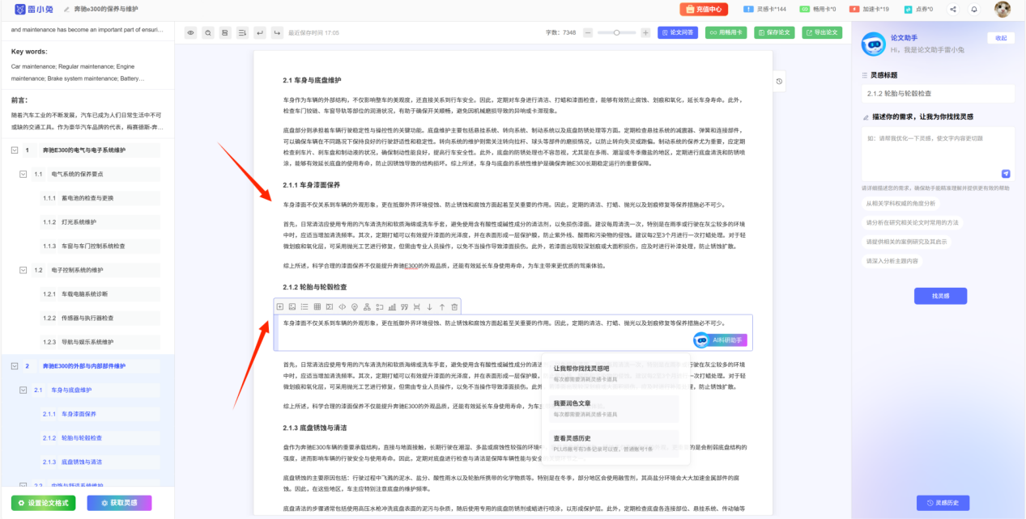The height and width of the screenshot is (519, 1026).
Task: Choose suggestion 请深入分析主题内容
Action: point(892,261)
